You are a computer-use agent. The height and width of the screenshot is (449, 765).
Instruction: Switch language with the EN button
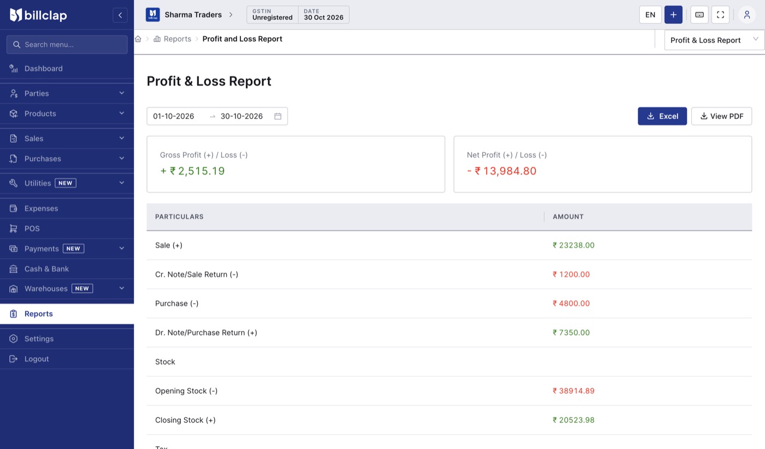650,15
